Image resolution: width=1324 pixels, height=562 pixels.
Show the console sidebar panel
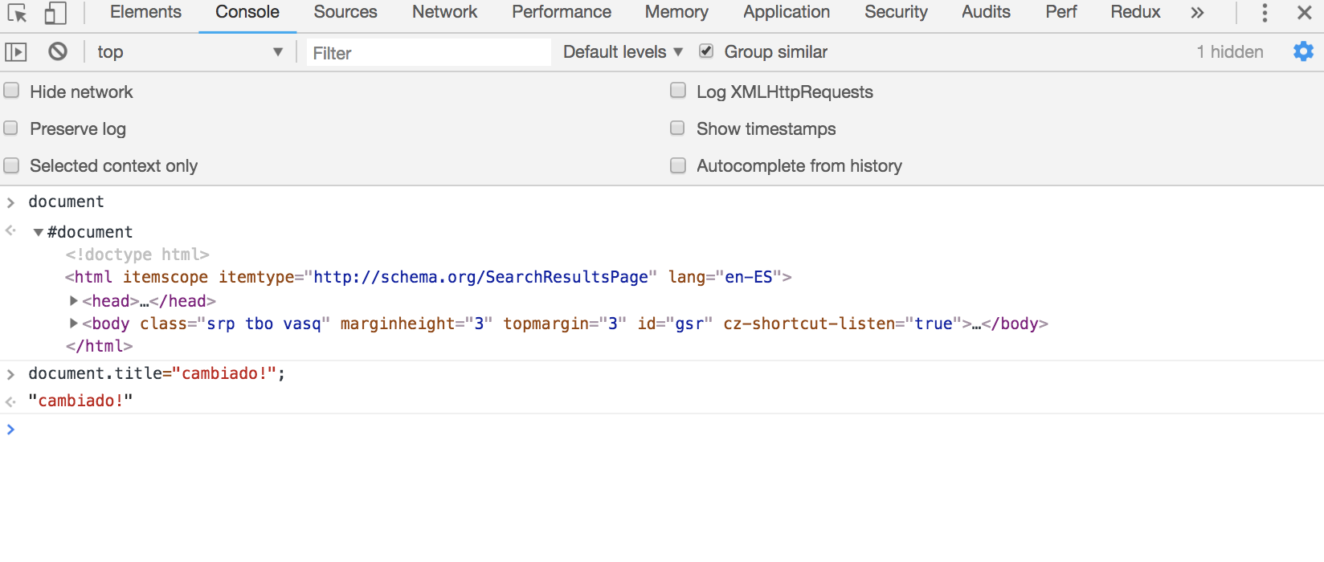[16, 52]
